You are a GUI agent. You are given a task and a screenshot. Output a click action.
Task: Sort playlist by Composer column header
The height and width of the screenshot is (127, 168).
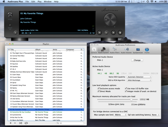[73, 50]
